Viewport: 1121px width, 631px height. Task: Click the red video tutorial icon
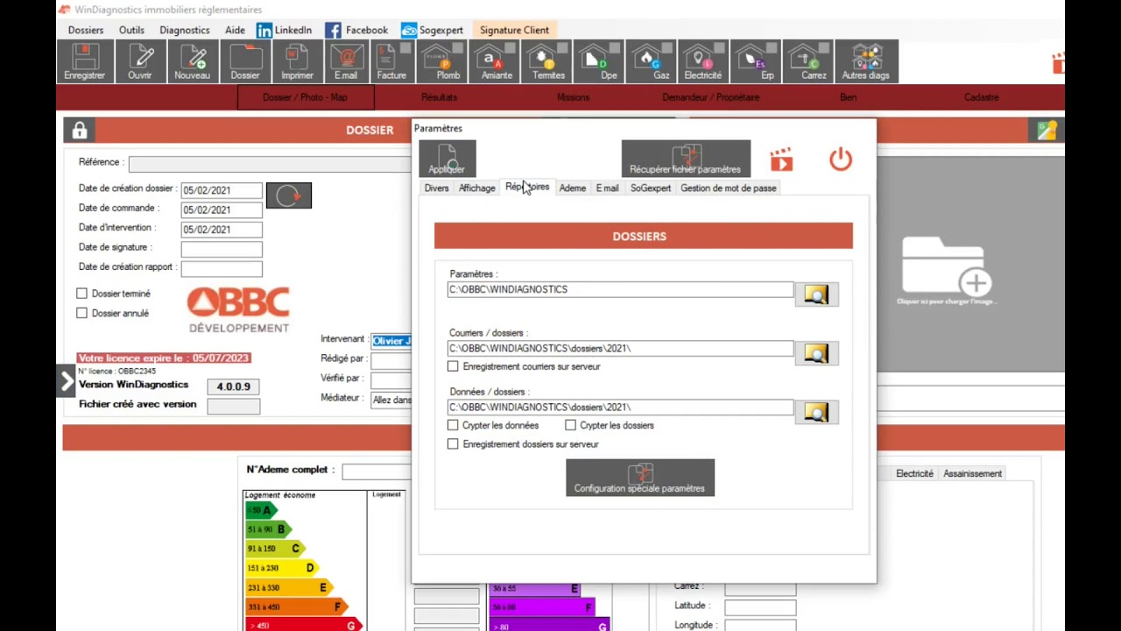[x=781, y=160]
